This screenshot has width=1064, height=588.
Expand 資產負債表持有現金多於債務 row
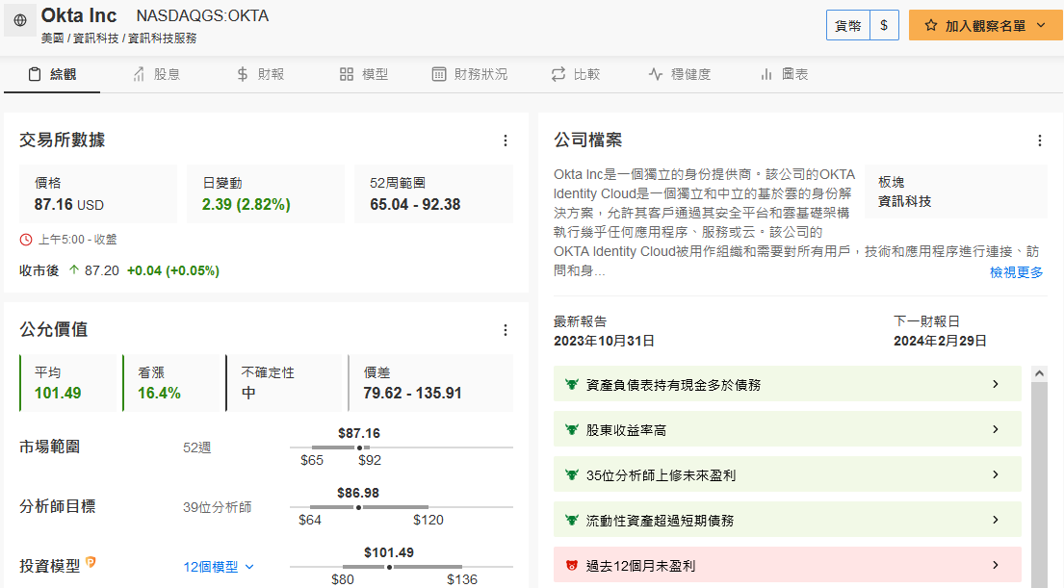(787, 384)
